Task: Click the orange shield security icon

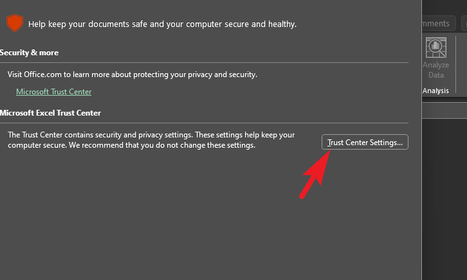Action: 15,23
